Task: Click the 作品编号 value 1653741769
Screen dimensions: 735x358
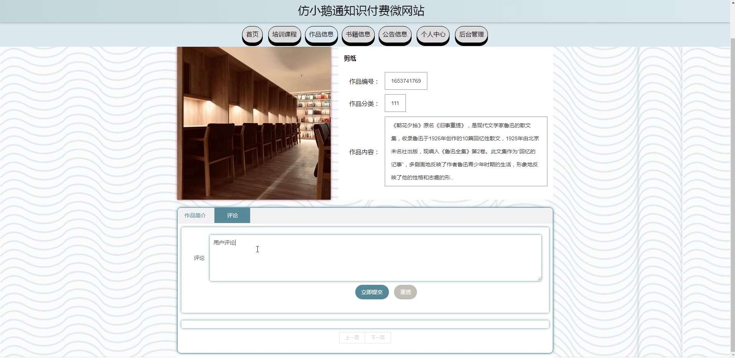Action: click(x=406, y=81)
